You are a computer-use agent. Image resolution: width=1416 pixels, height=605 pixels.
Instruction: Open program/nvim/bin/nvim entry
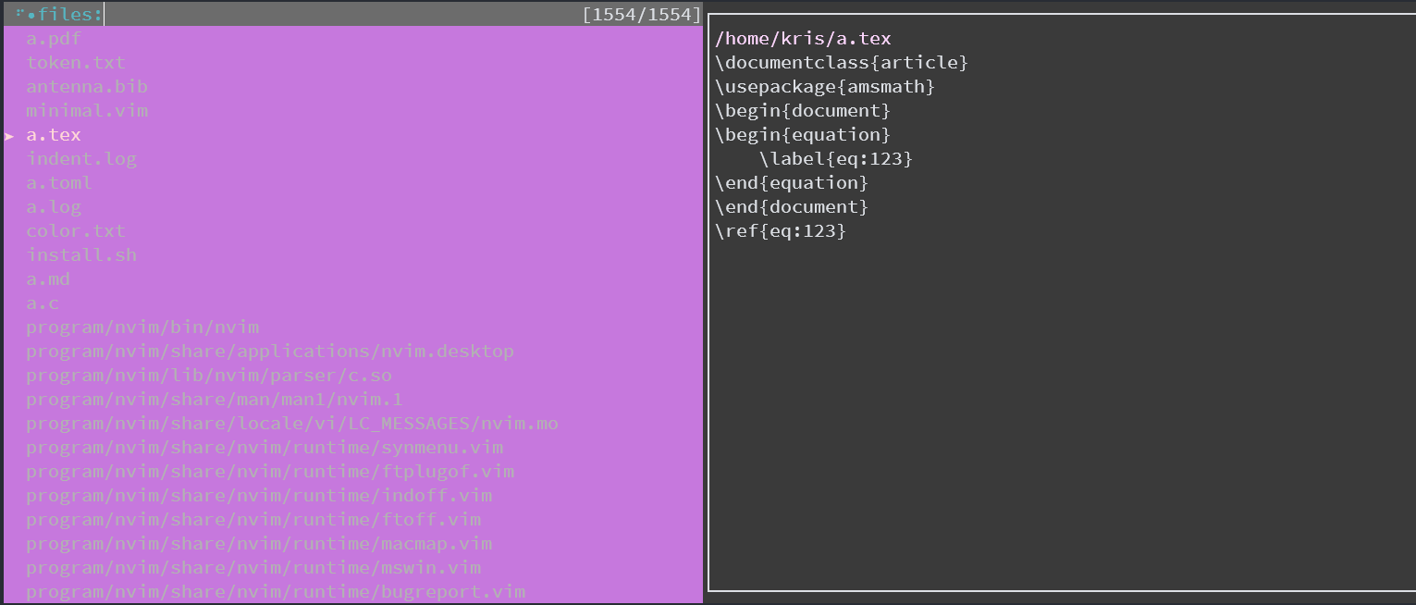[142, 327]
